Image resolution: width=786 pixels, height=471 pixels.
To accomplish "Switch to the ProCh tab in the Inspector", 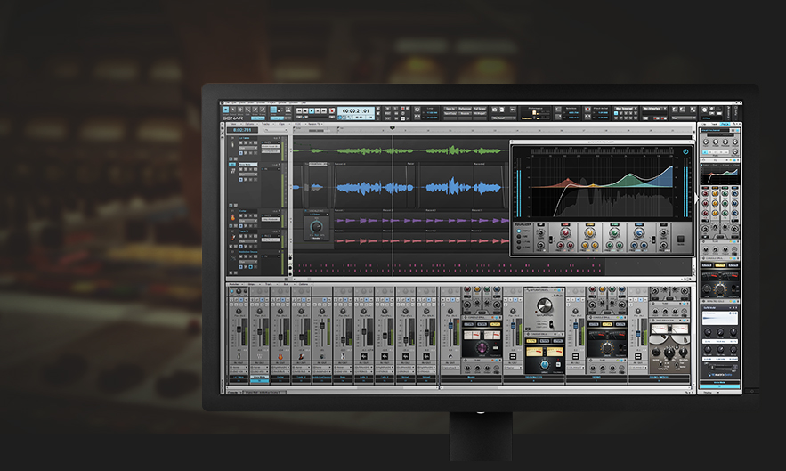I will tap(725, 124).
